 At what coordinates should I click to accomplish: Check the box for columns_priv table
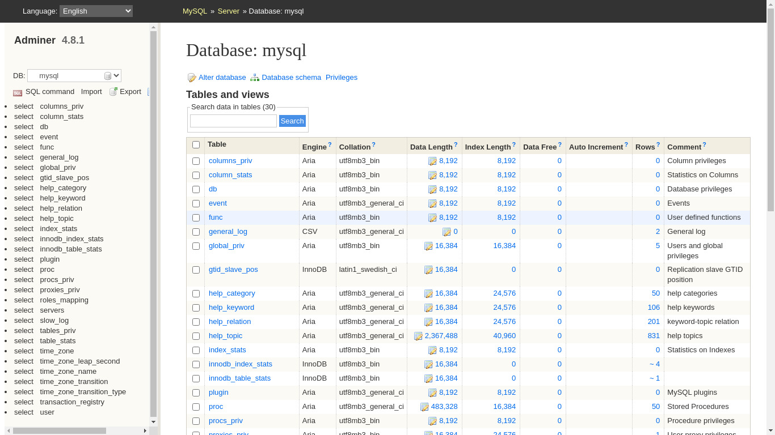(196, 161)
